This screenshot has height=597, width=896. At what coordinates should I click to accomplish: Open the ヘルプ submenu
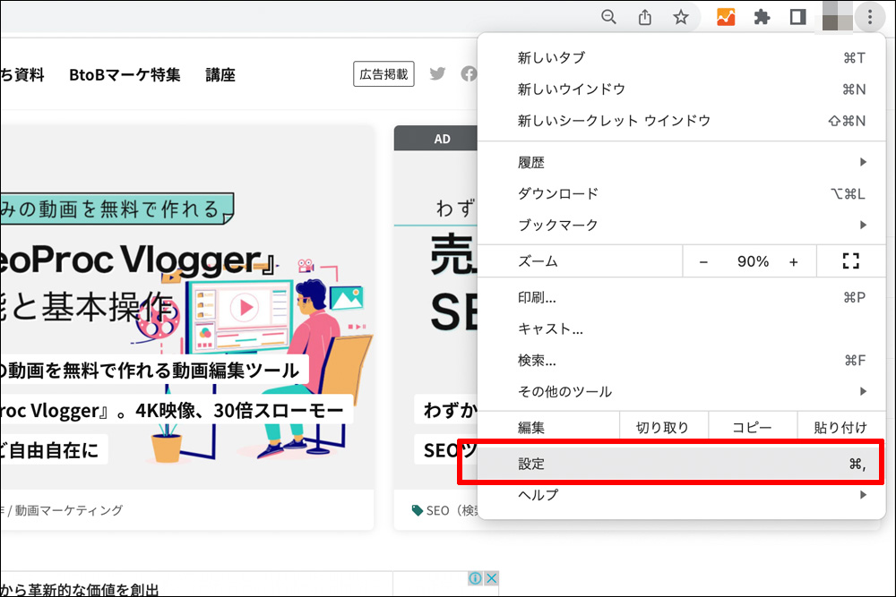690,495
